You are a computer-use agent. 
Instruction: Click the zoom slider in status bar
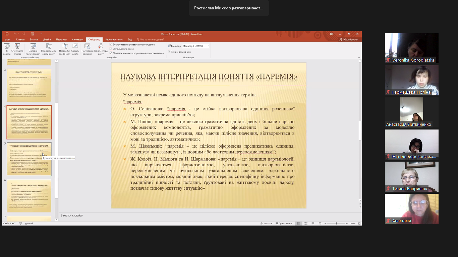point(336,224)
